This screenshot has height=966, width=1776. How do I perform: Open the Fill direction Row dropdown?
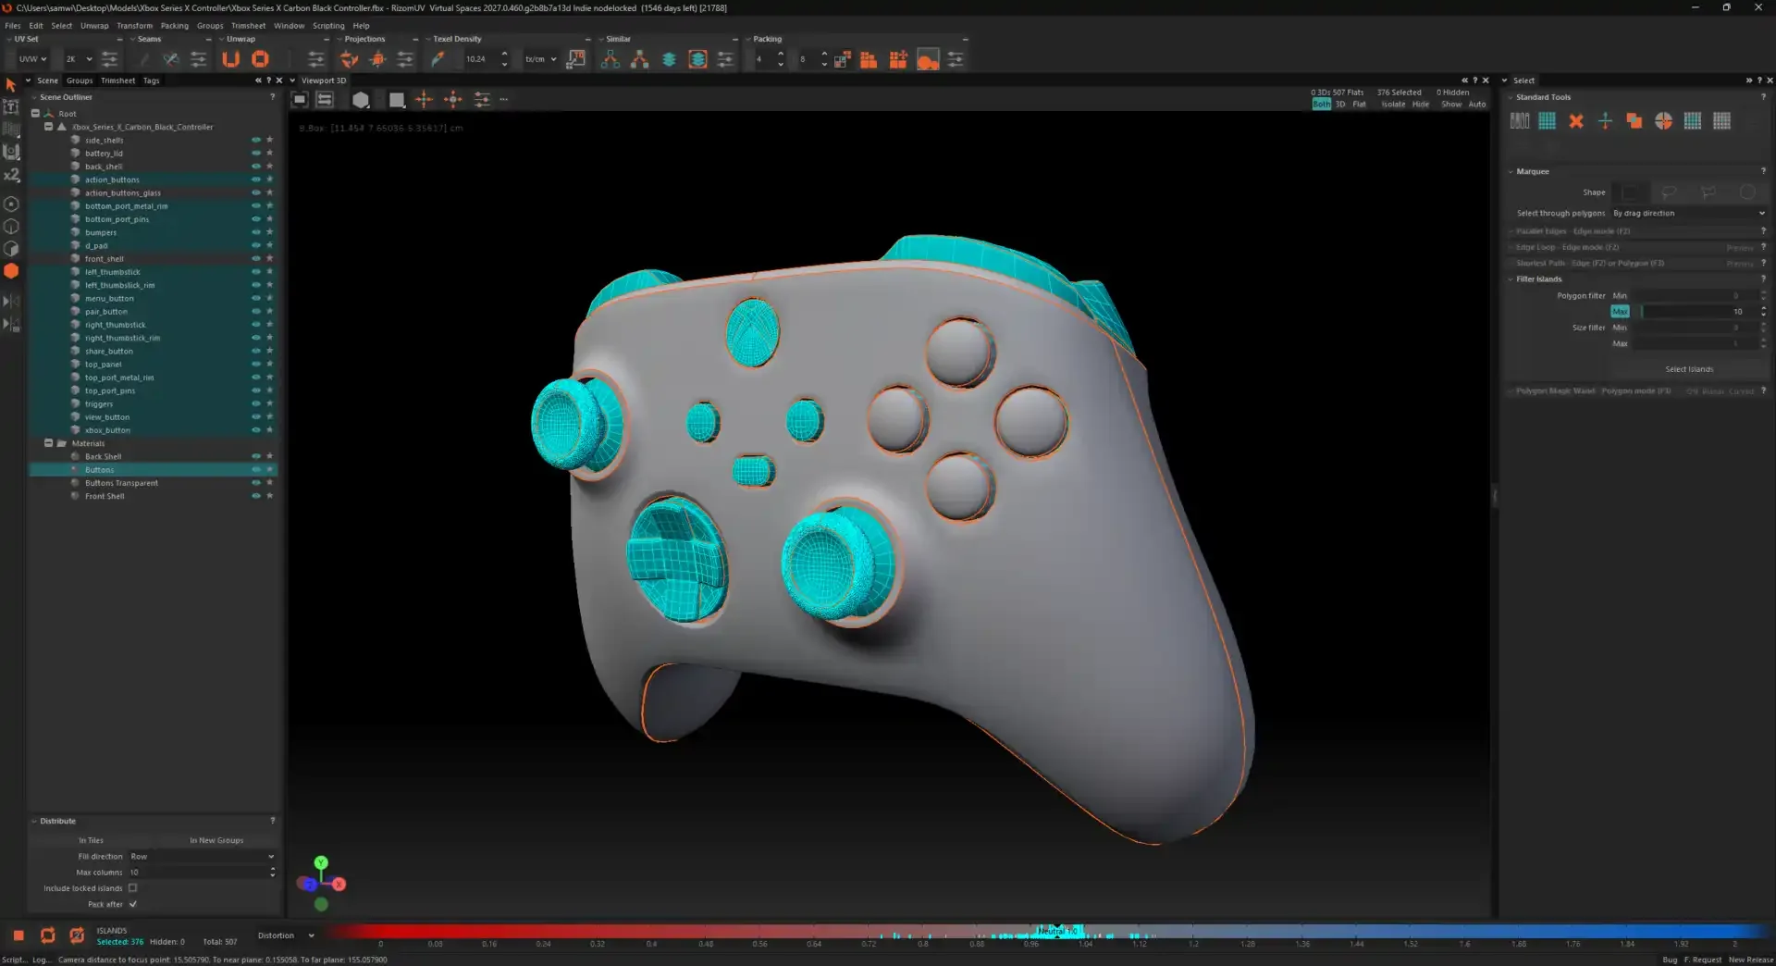pyautogui.click(x=202, y=857)
